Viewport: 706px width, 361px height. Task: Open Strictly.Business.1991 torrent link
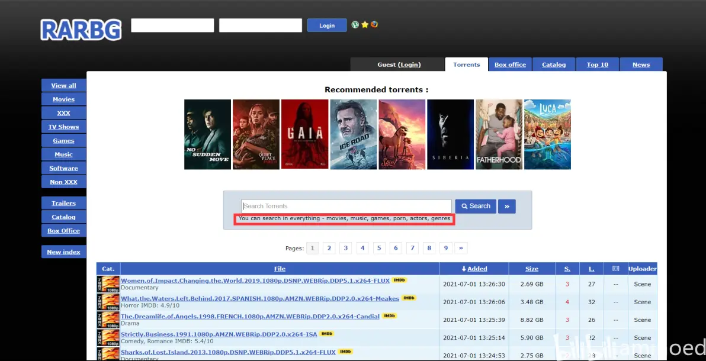(x=219, y=334)
